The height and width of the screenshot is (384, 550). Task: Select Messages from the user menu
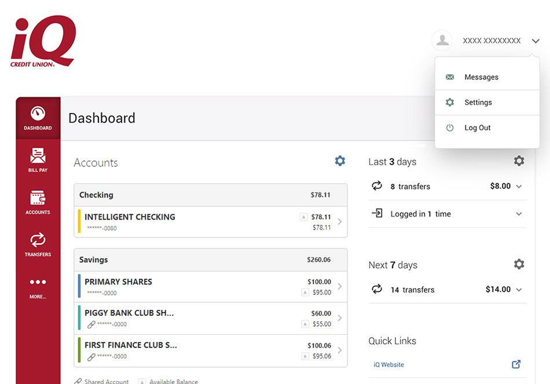pyautogui.click(x=481, y=77)
